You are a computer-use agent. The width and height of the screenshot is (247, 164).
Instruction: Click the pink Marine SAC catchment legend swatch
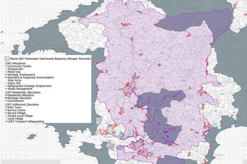coord(7,59)
